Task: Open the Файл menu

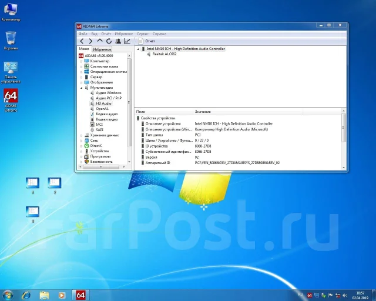Action: (83, 34)
